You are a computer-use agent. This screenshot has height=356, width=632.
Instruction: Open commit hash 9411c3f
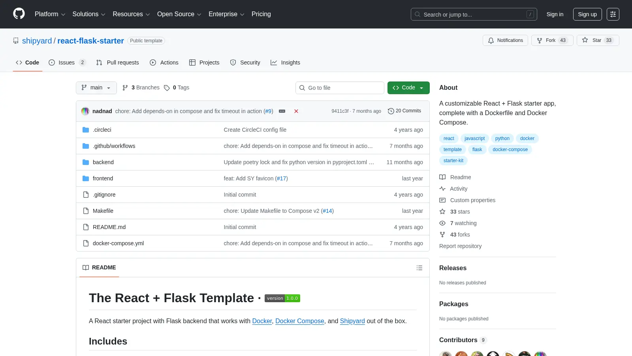(340, 111)
